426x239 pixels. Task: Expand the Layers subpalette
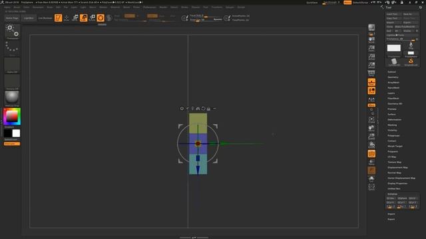[x=391, y=93]
